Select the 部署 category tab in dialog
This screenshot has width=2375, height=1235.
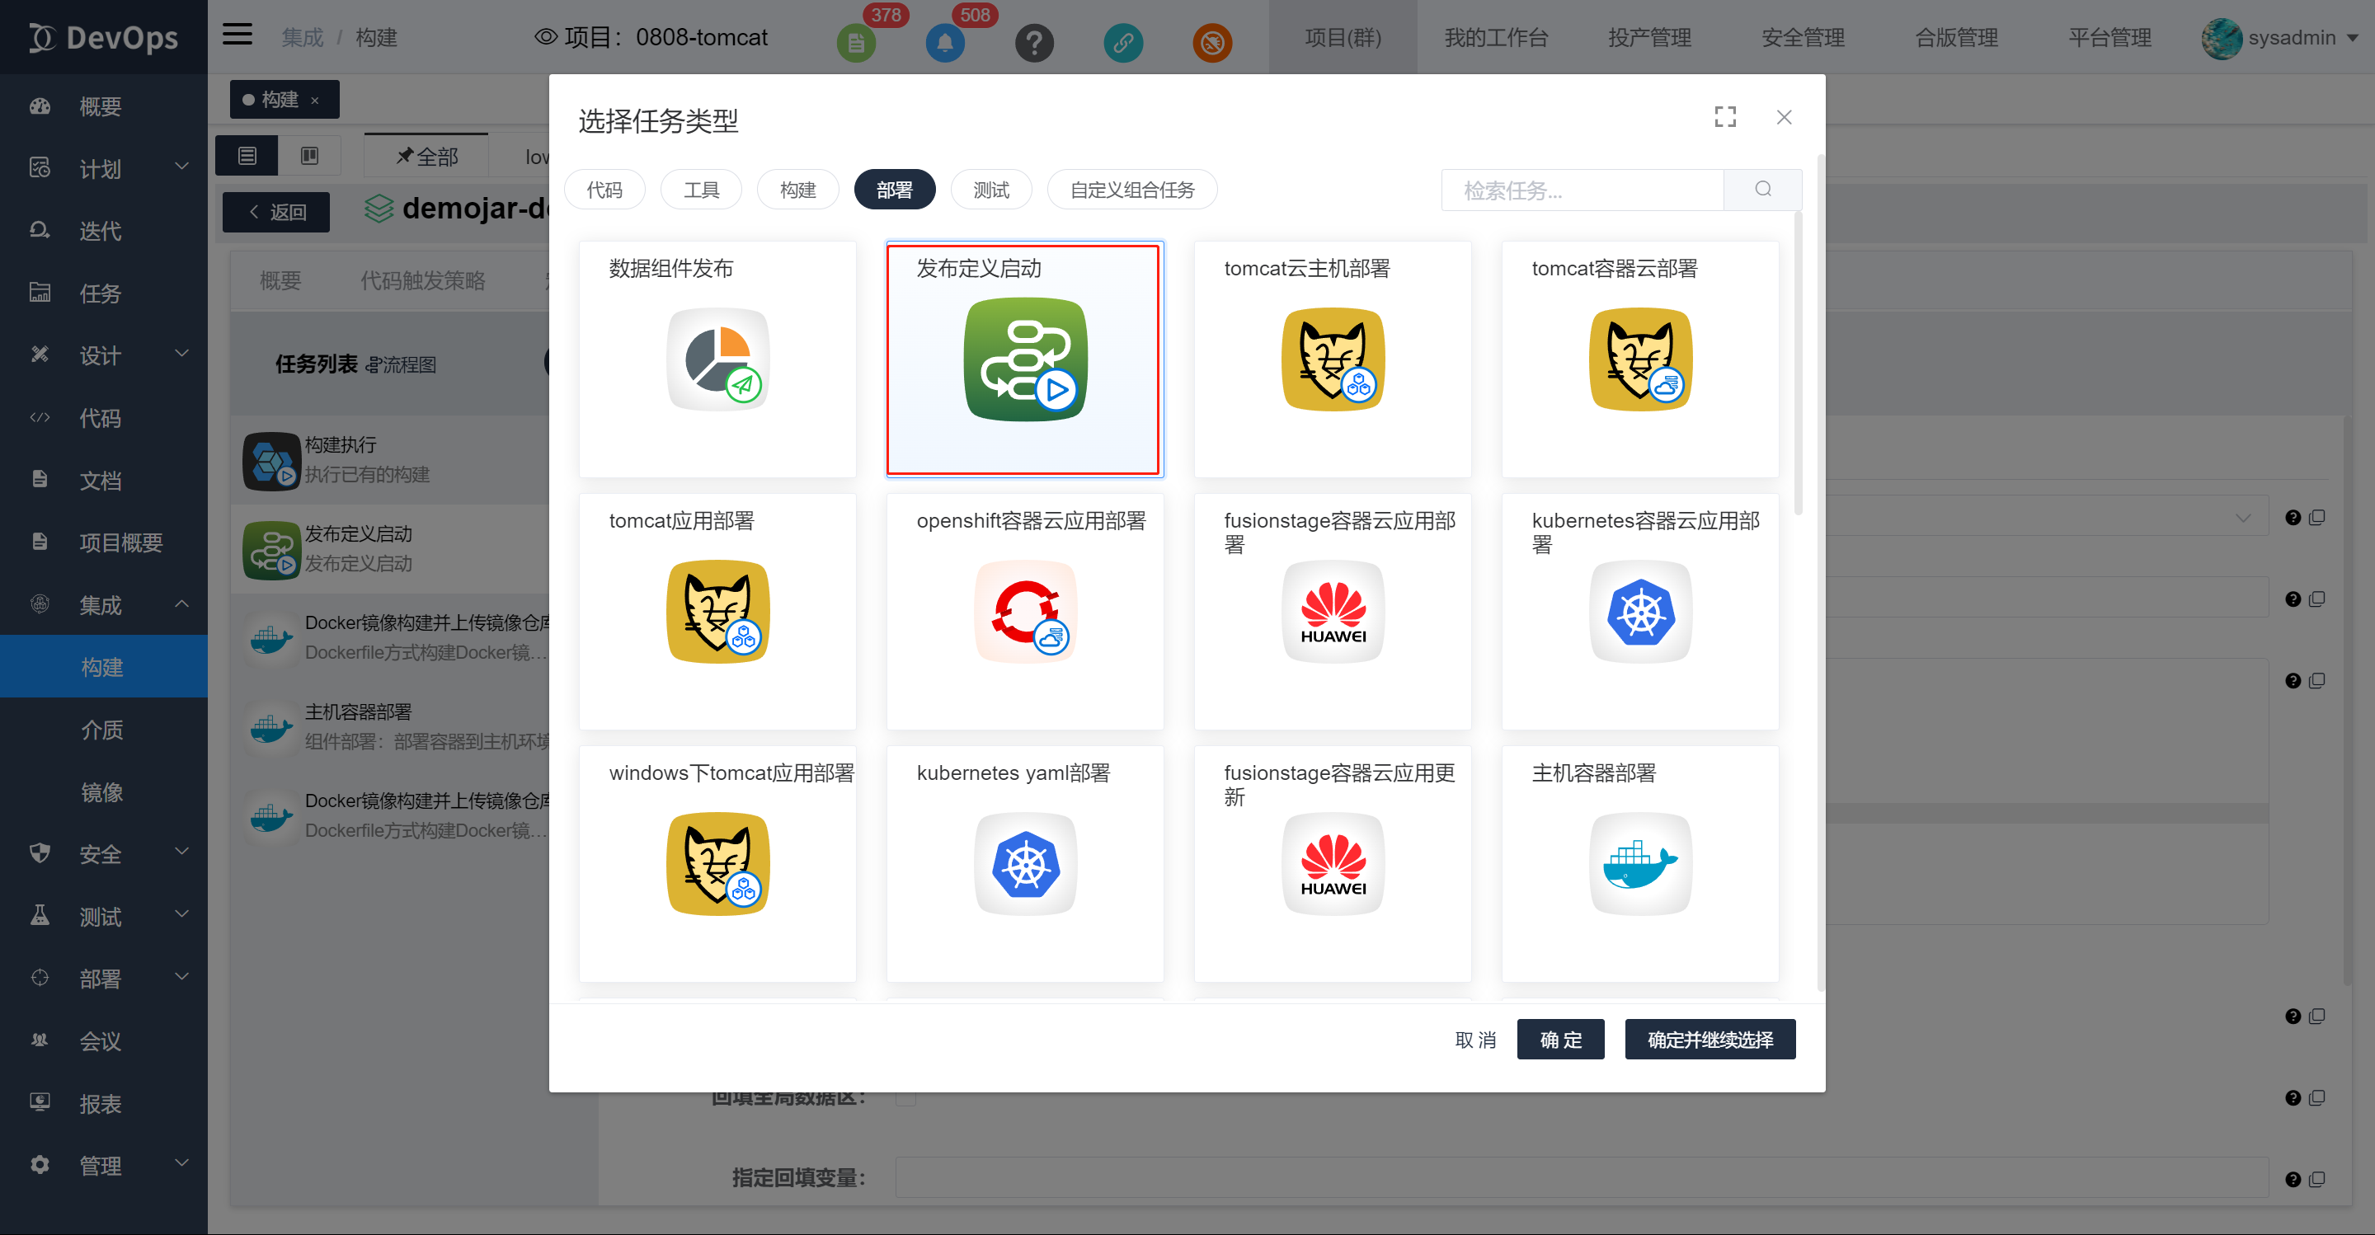[894, 190]
